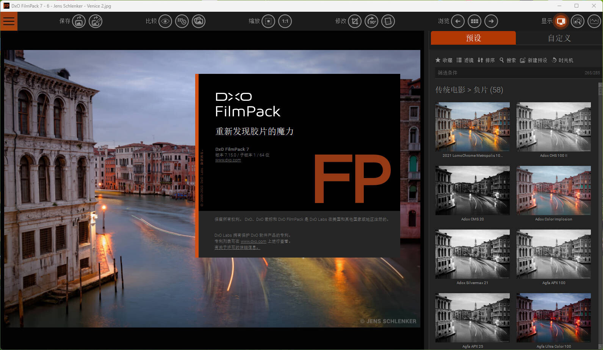Image resolution: width=603 pixels, height=350 pixels.
Task: Select Adox CMS 20 preset thumbnail
Action: 473,191
